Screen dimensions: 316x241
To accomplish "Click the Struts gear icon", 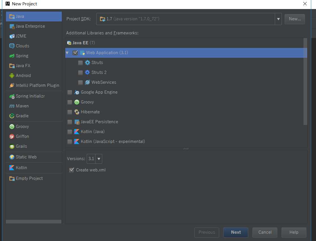I will point(87,63).
